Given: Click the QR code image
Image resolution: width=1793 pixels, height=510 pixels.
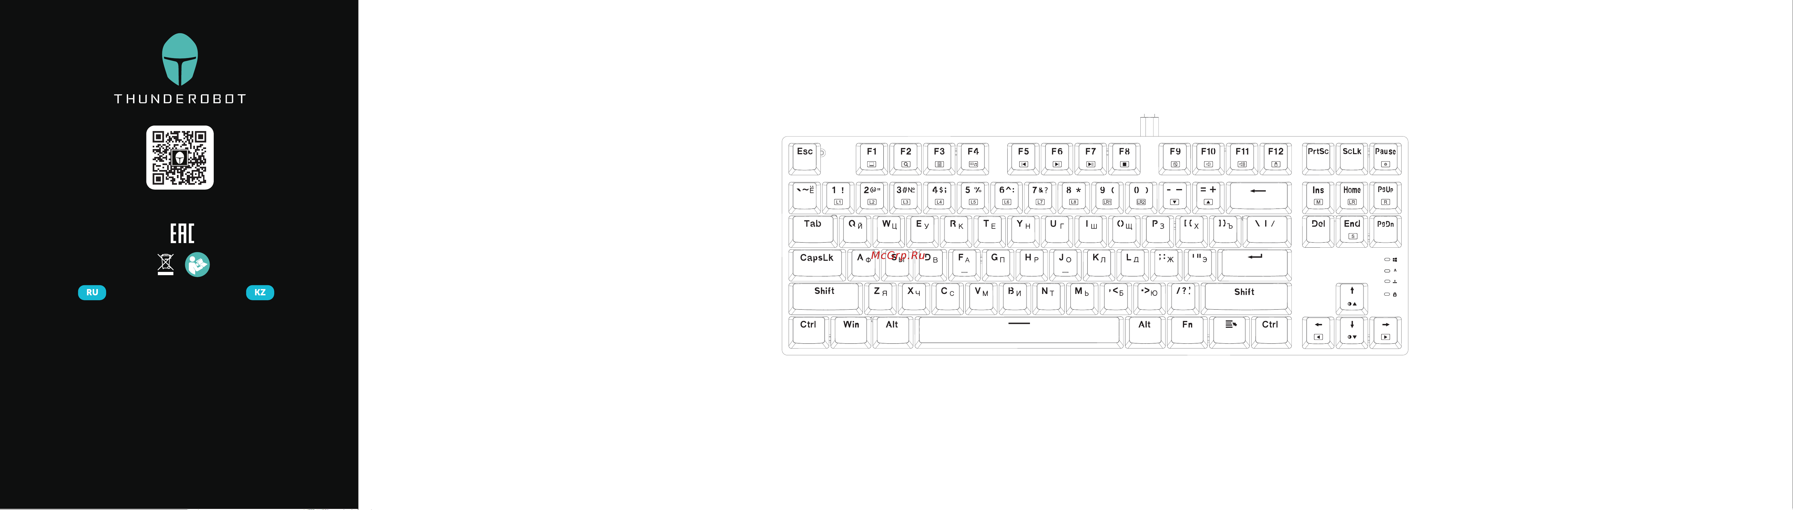Looking at the screenshot, I should [x=180, y=157].
